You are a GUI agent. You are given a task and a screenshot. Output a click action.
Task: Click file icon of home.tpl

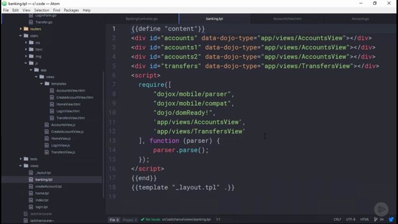tap(31, 194)
